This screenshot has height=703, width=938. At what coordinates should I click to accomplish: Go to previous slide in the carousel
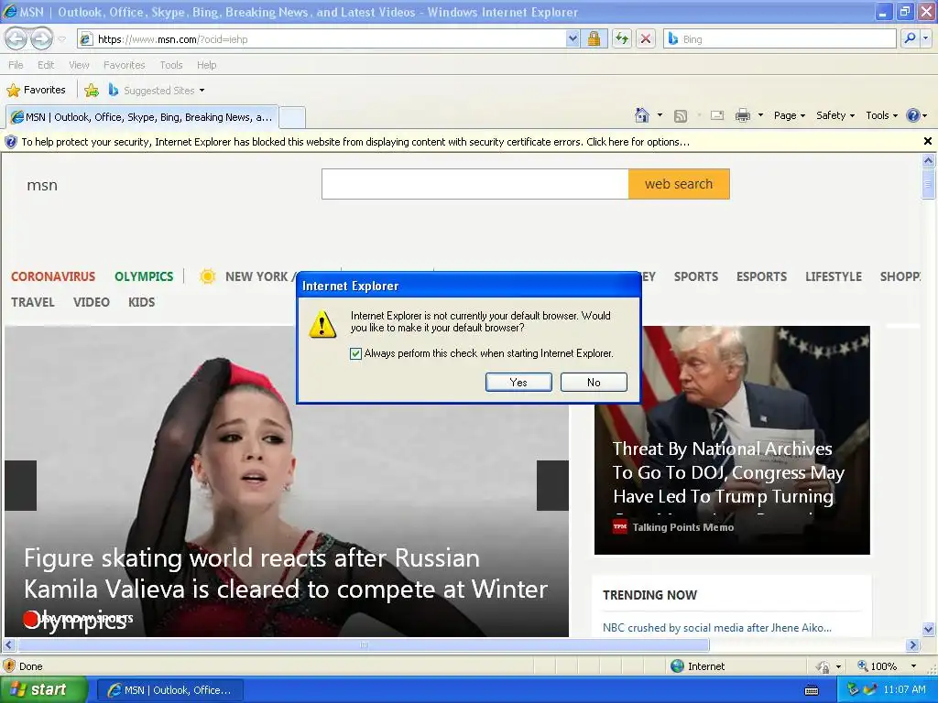[x=21, y=485]
